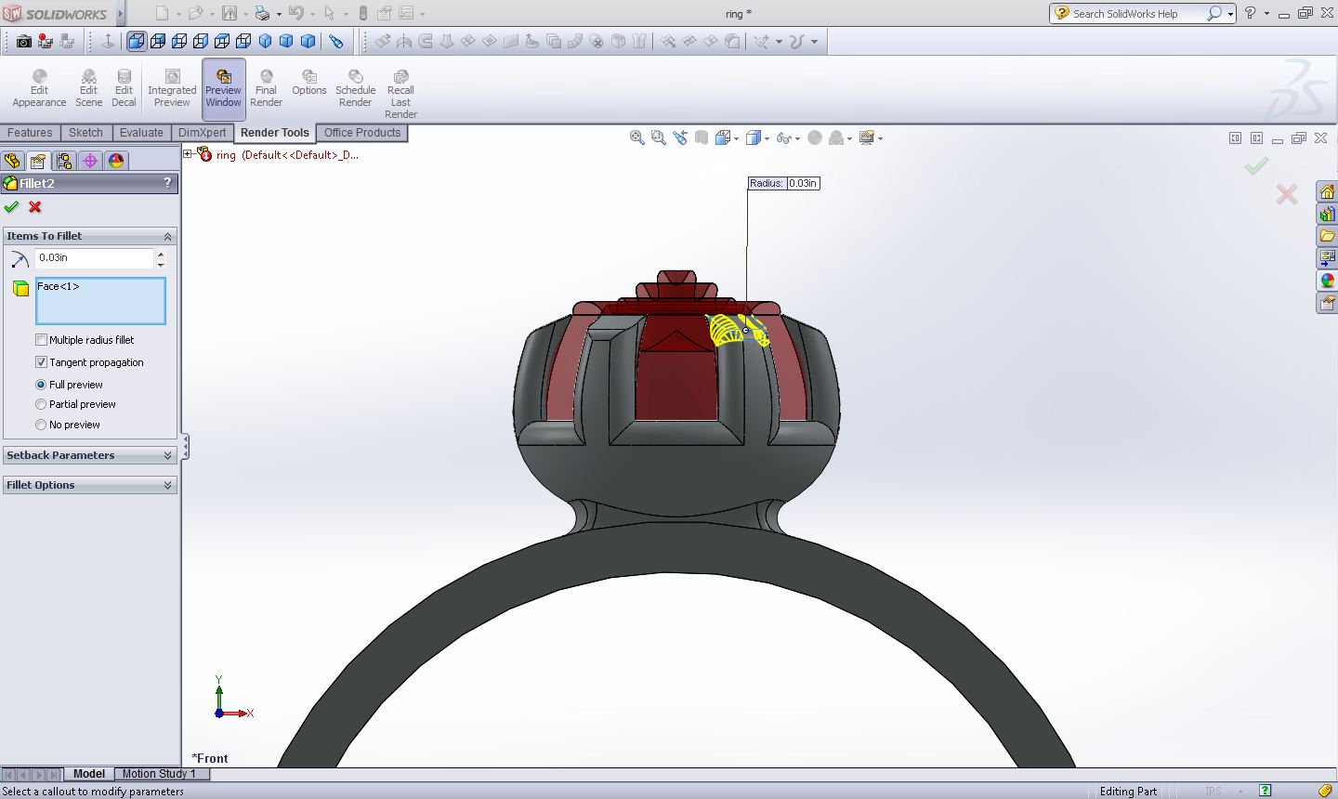Viewport: 1338px width, 799px height.
Task: Open the ConfigurationManager tab icon
Action: pos(64,161)
